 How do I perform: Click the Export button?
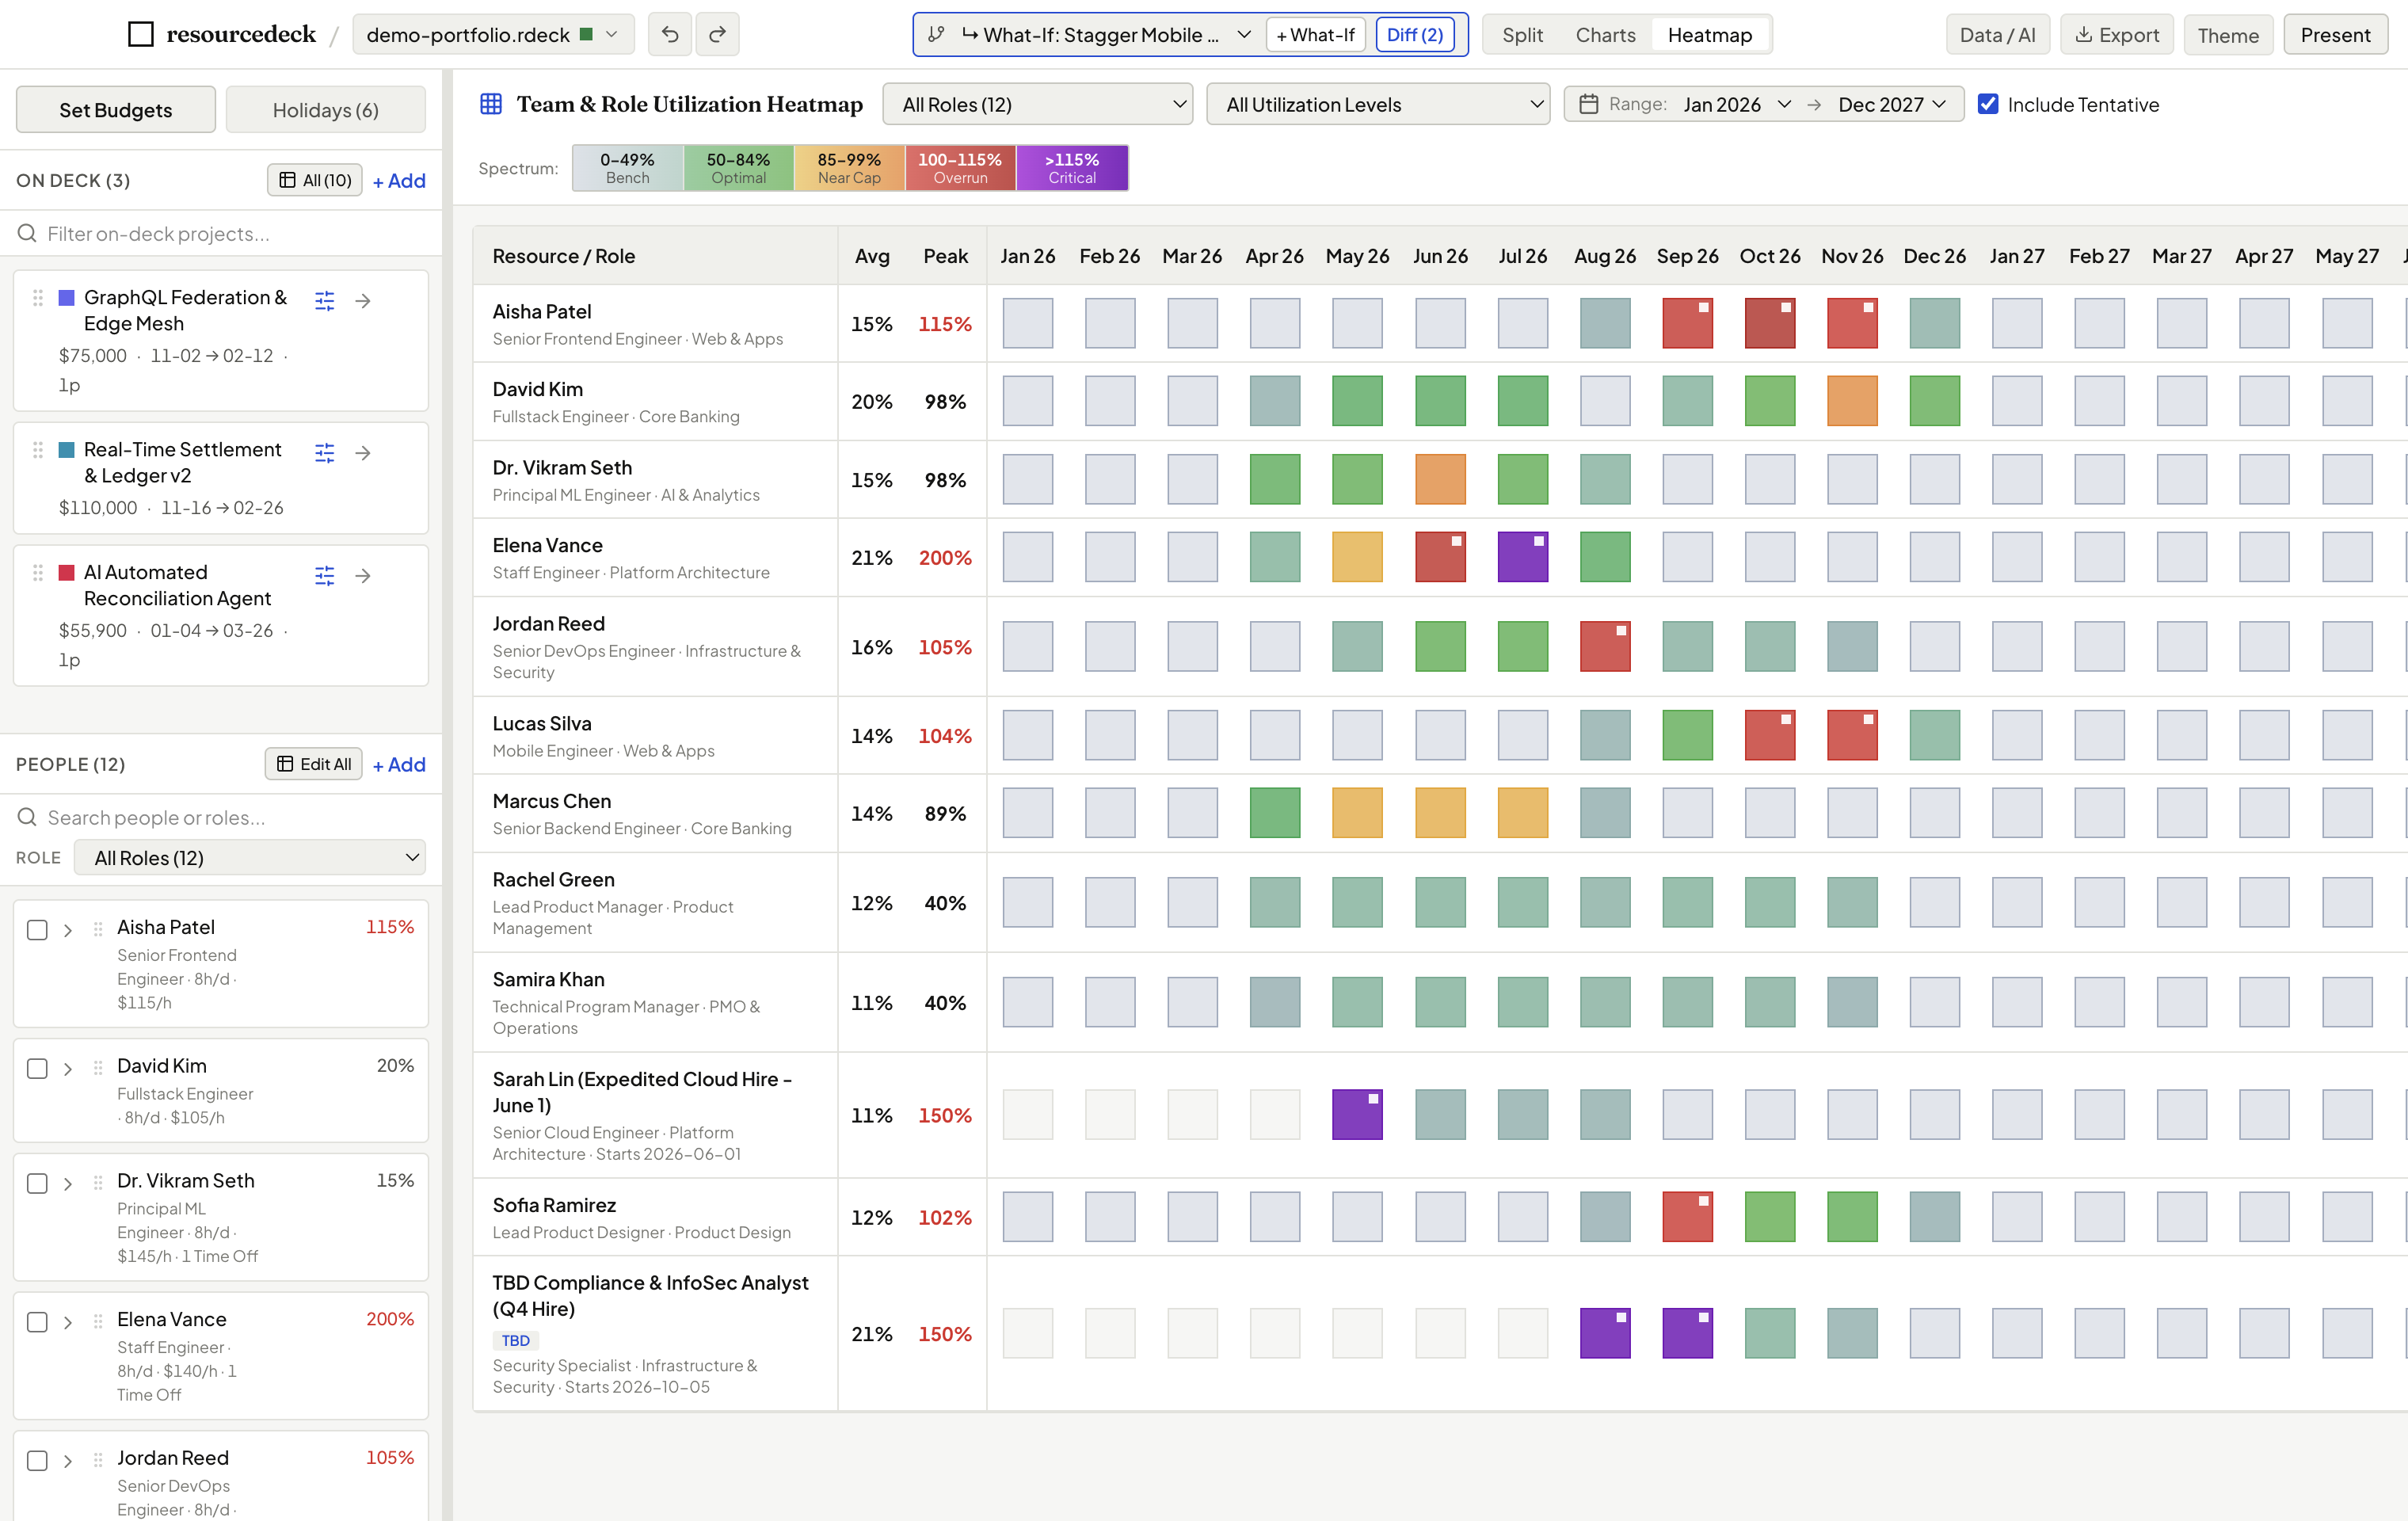coord(2117,35)
